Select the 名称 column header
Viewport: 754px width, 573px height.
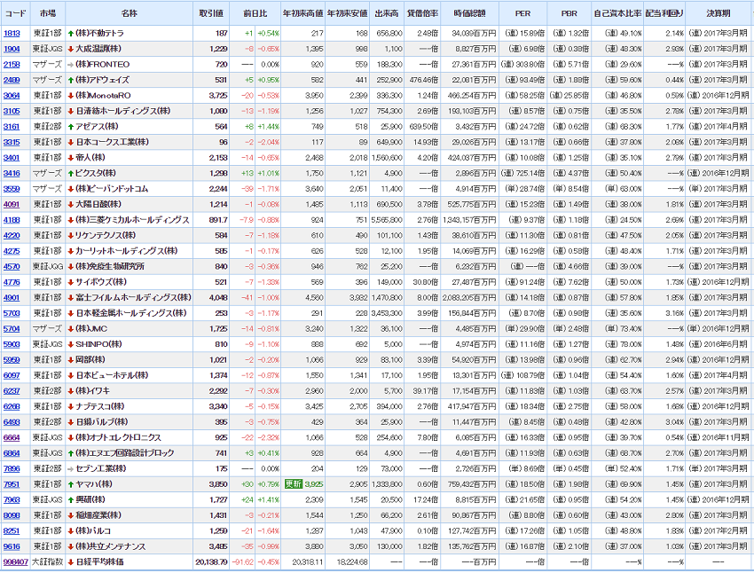[x=129, y=13]
